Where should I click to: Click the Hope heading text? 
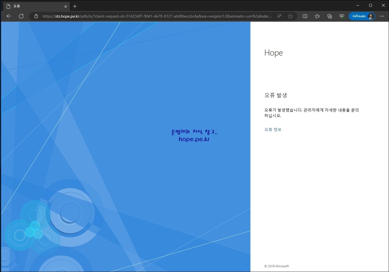click(x=274, y=53)
